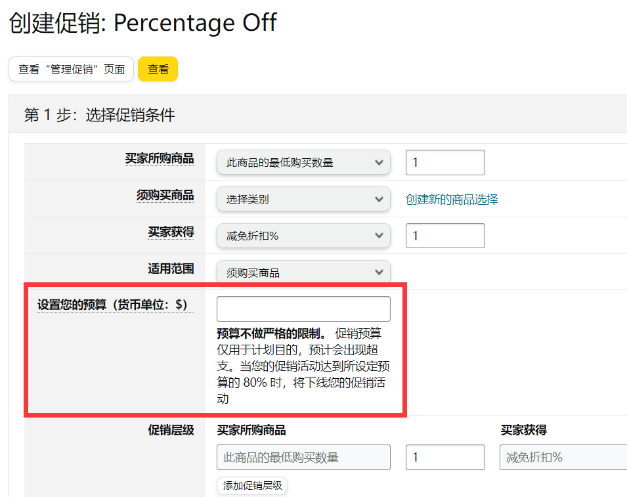Open the '减免折扣%' discount type dropdown
The height and width of the screenshot is (497, 627).
click(303, 235)
